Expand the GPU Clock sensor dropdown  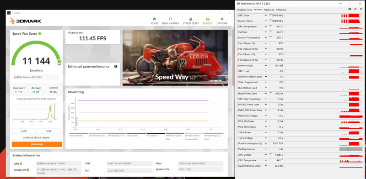tap(266, 16)
